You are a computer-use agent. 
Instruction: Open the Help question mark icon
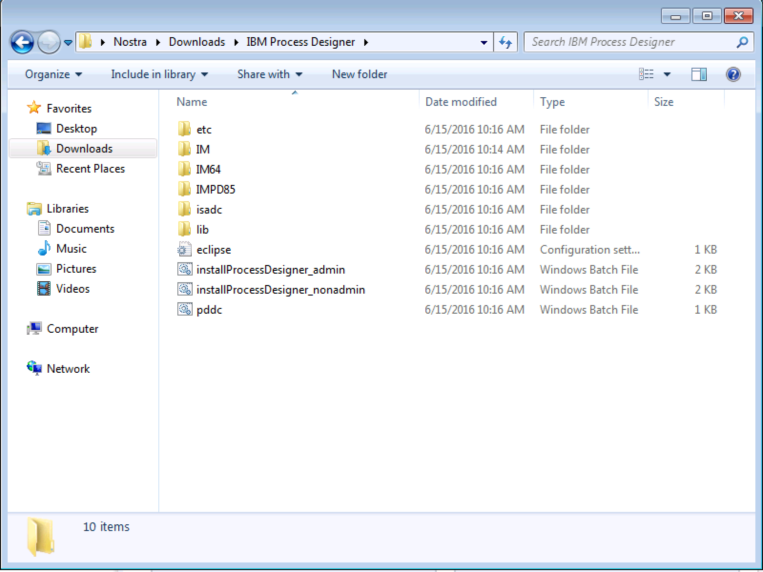coord(733,74)
